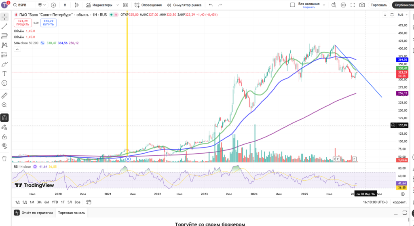This screenshot has height=226, width=414.
Task: Collapse the indicator legend chevron
Action: click(x=17, y=49)
